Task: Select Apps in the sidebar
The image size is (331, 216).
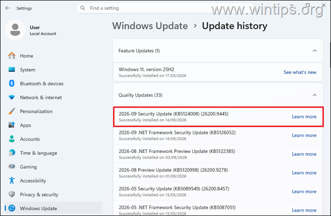Action: [x=53, y=125]
